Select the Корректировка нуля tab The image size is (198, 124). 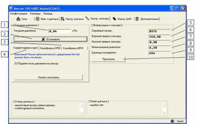(25, 48)
